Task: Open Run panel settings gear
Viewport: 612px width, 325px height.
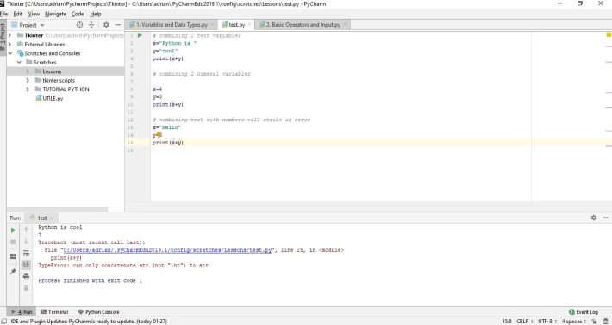Action: tap(594, 218)
